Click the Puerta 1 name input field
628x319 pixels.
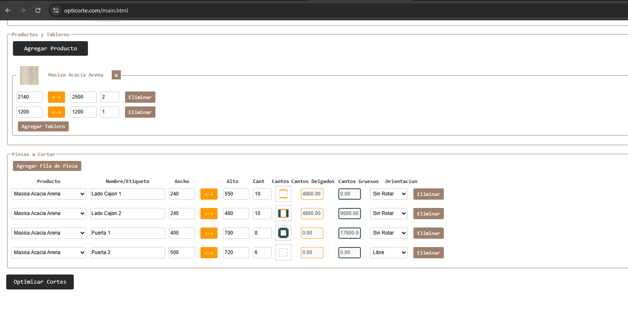(x=127, y=233)
